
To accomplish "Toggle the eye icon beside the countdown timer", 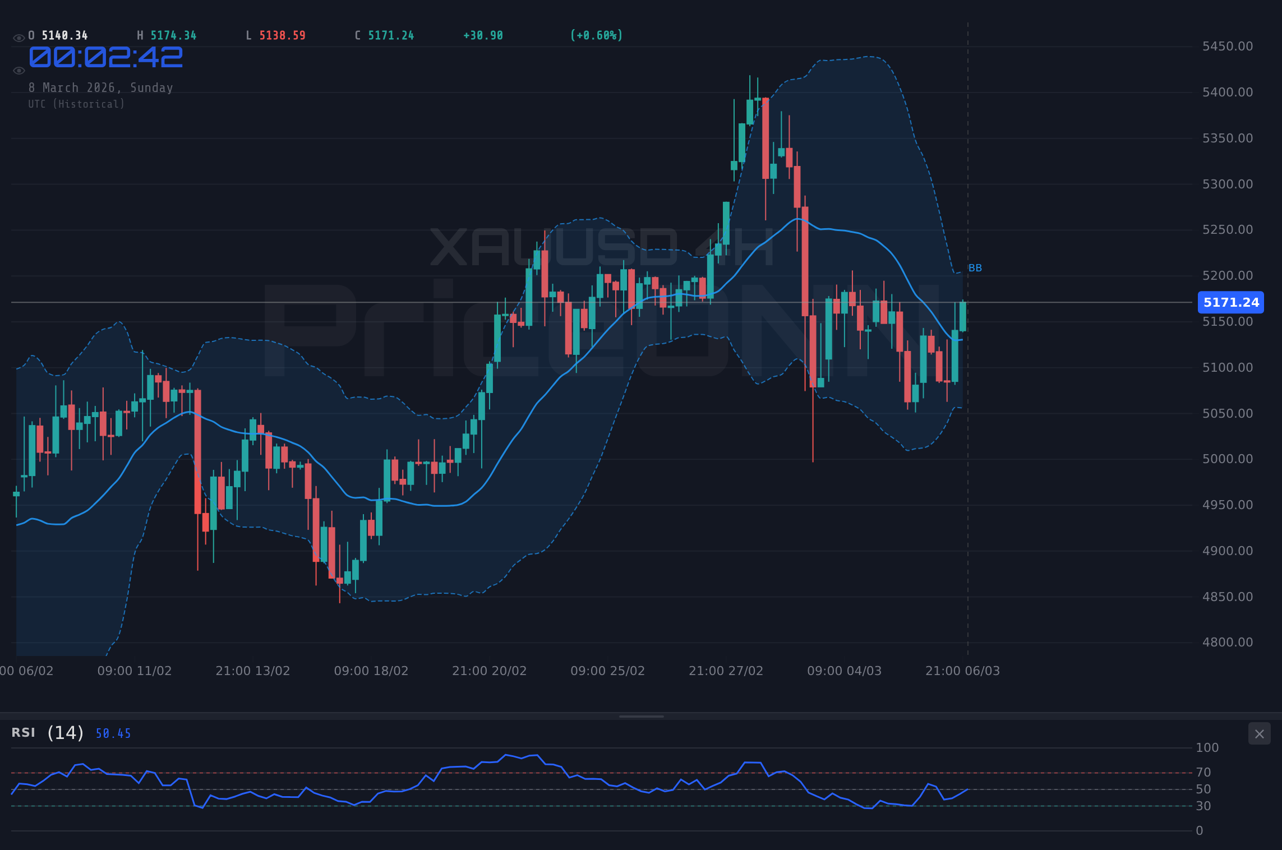I will (19, 71).
